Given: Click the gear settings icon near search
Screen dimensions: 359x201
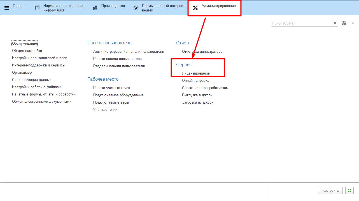Looking at the screenshot, I should coord(344,23).
